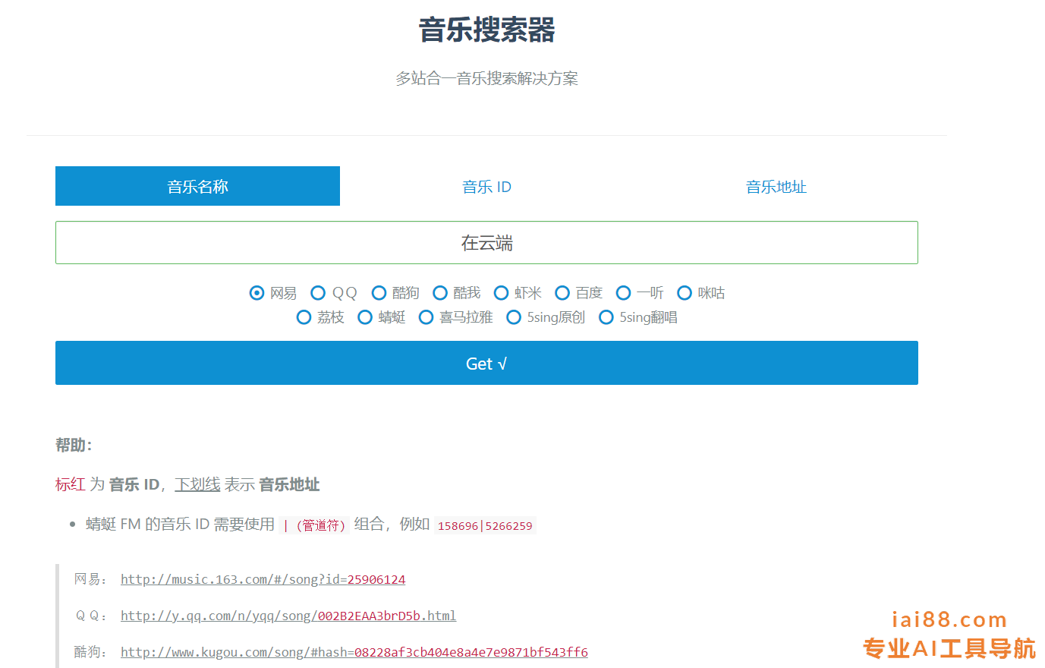Click the search field containing 在云端

(486, 243)
